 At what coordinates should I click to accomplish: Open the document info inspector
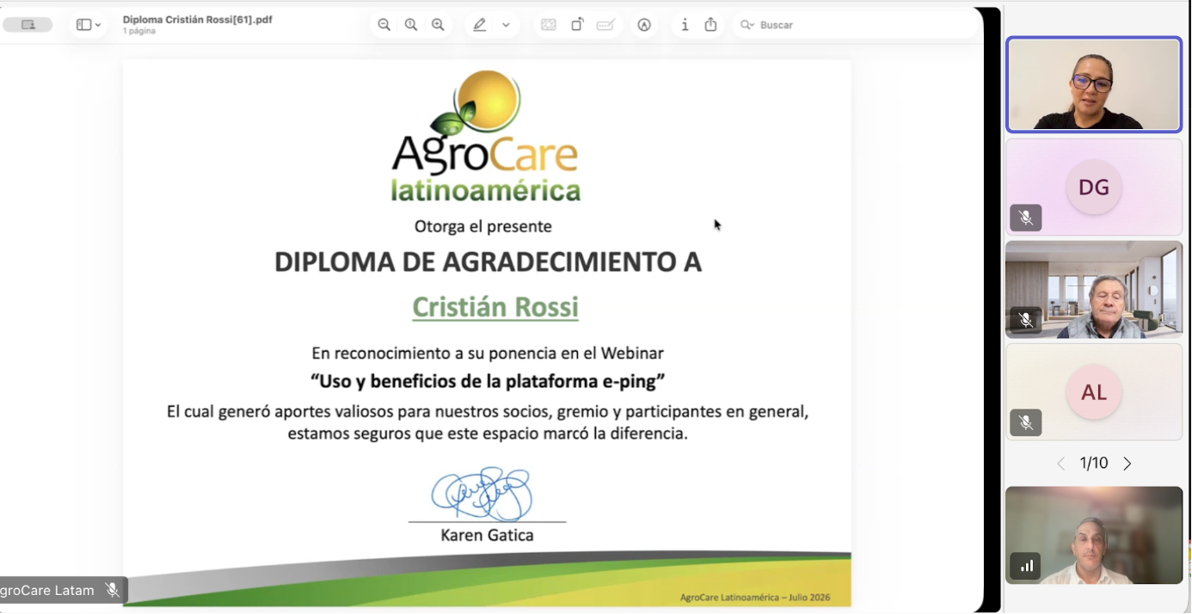[685, 25]
